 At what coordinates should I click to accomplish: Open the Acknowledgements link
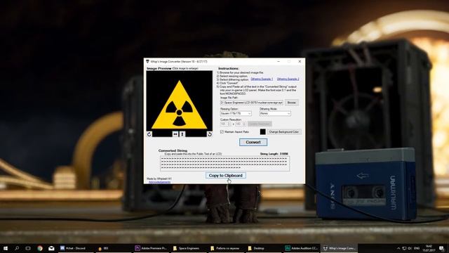(x=159, y=182)
